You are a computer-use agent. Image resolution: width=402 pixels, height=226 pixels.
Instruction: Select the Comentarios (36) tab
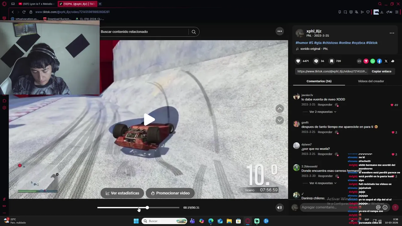(x=319, y=81)
